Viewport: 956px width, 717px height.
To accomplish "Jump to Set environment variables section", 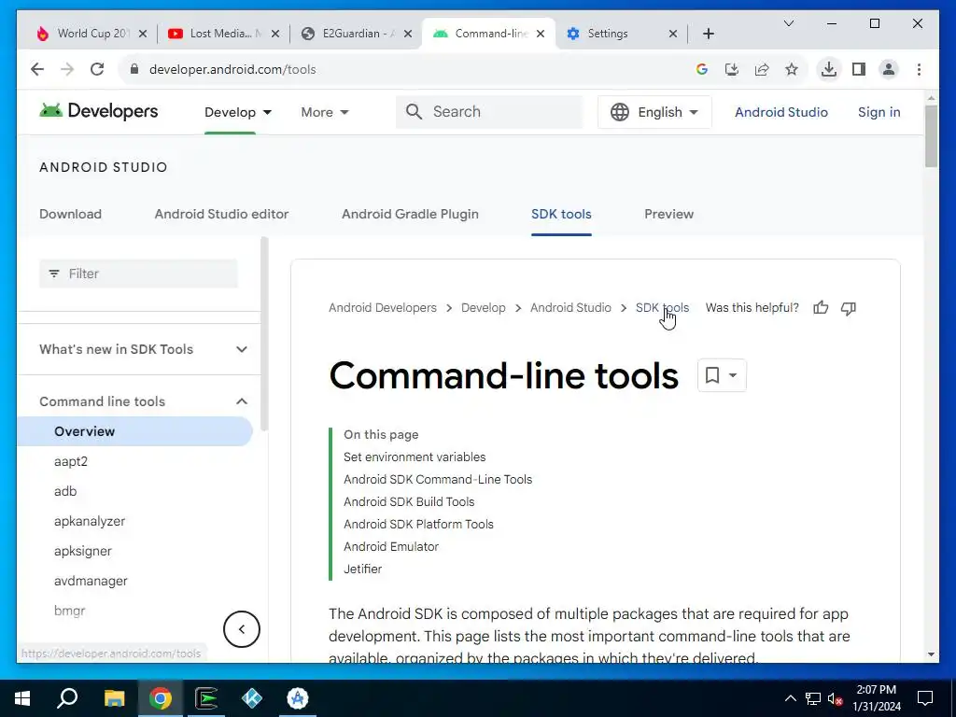I will pyautogui.click(x=415, y=457).
